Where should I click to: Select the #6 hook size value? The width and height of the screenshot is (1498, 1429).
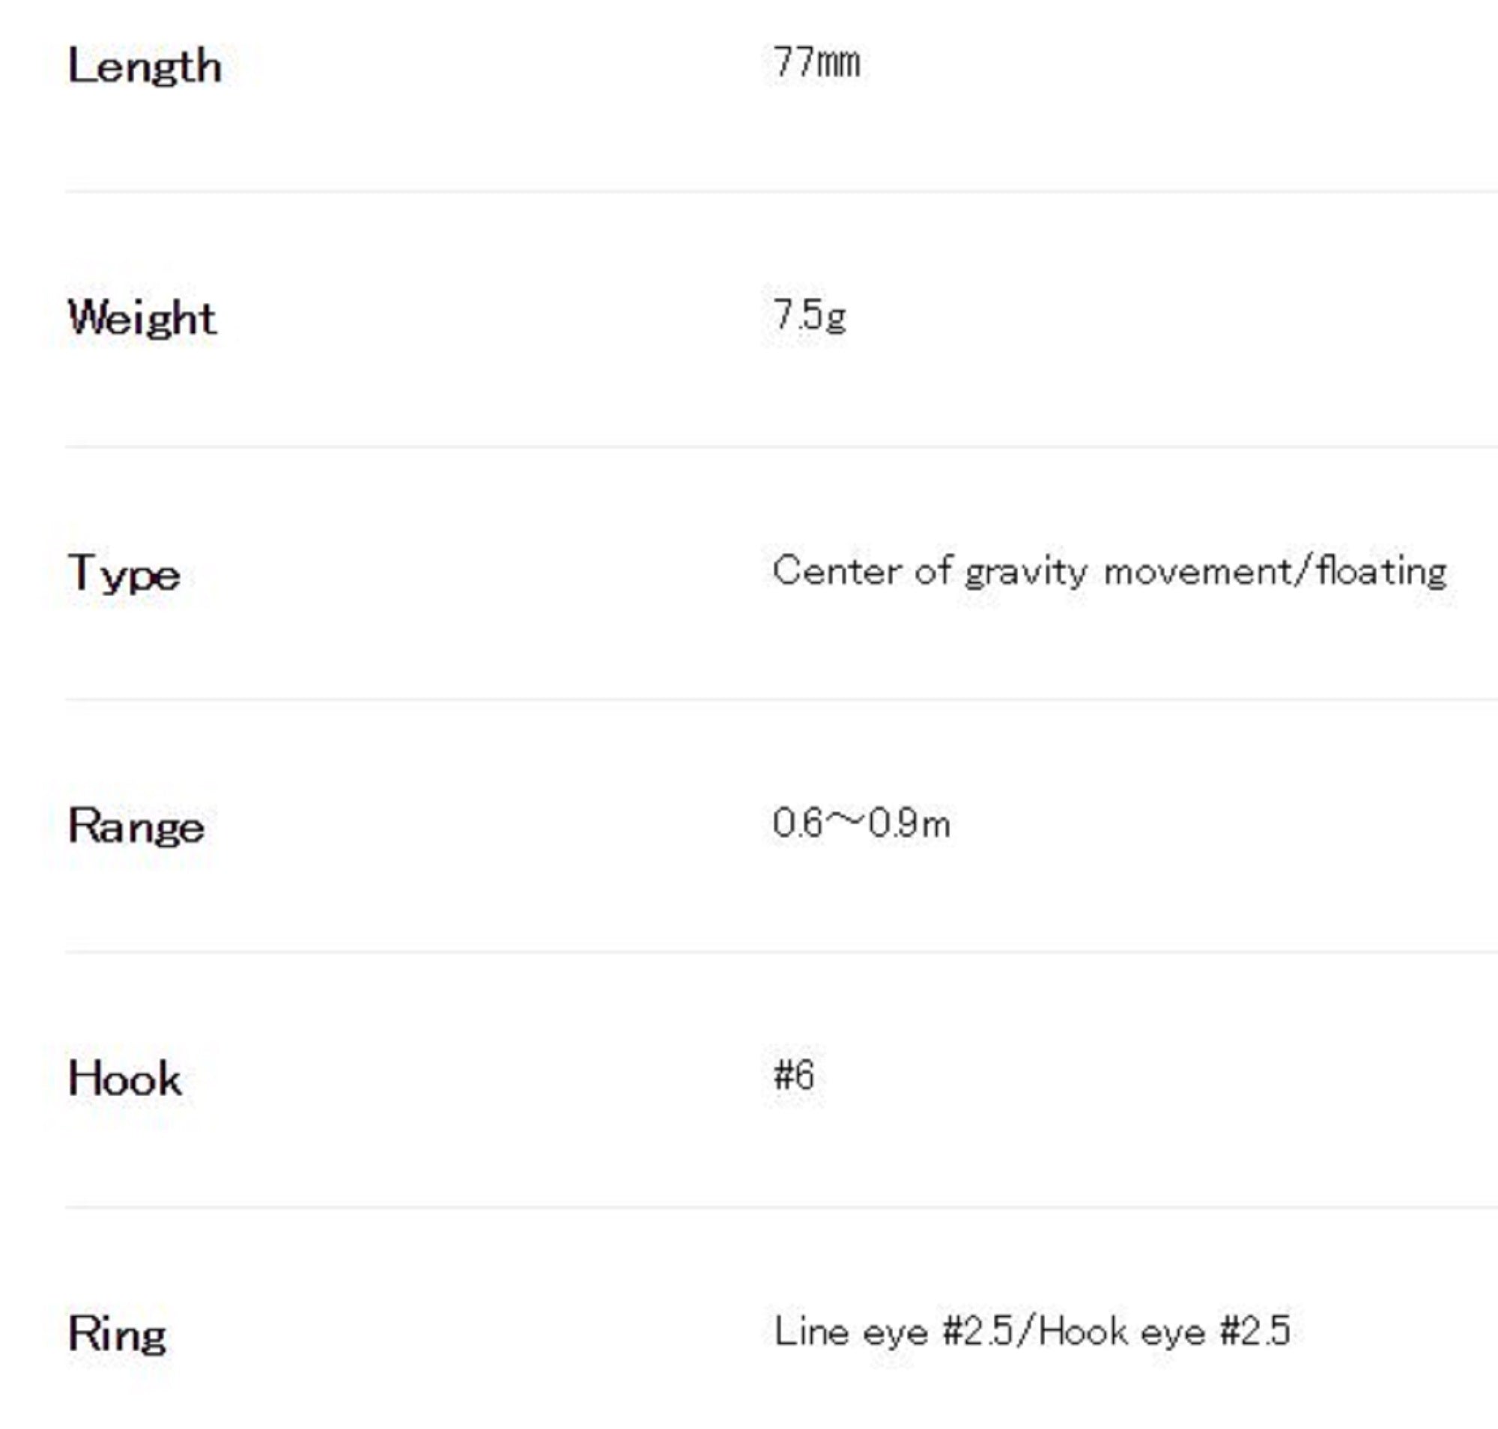[x=794, y=1076]
